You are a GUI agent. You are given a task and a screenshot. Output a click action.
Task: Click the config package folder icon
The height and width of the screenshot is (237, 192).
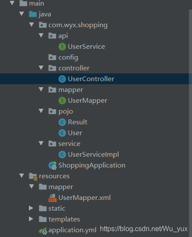pos(52,57)
